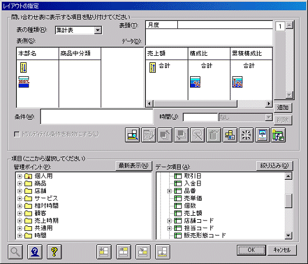
Task: Select the 顧客 folder in 管理ポイント
Action: tap(40, 213)
